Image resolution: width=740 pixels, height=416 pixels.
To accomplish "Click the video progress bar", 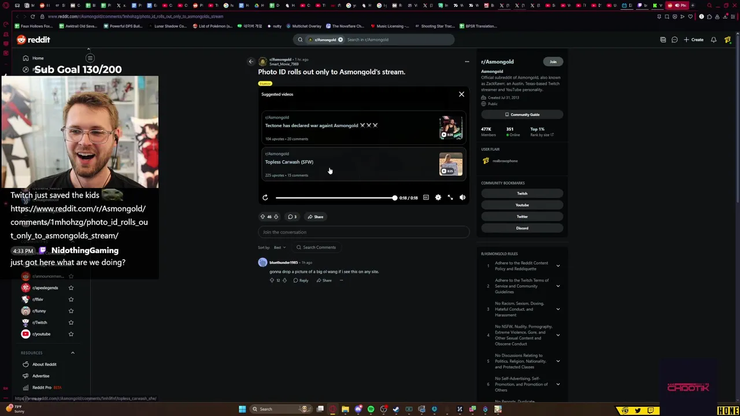I will click(x=336, y=198).
